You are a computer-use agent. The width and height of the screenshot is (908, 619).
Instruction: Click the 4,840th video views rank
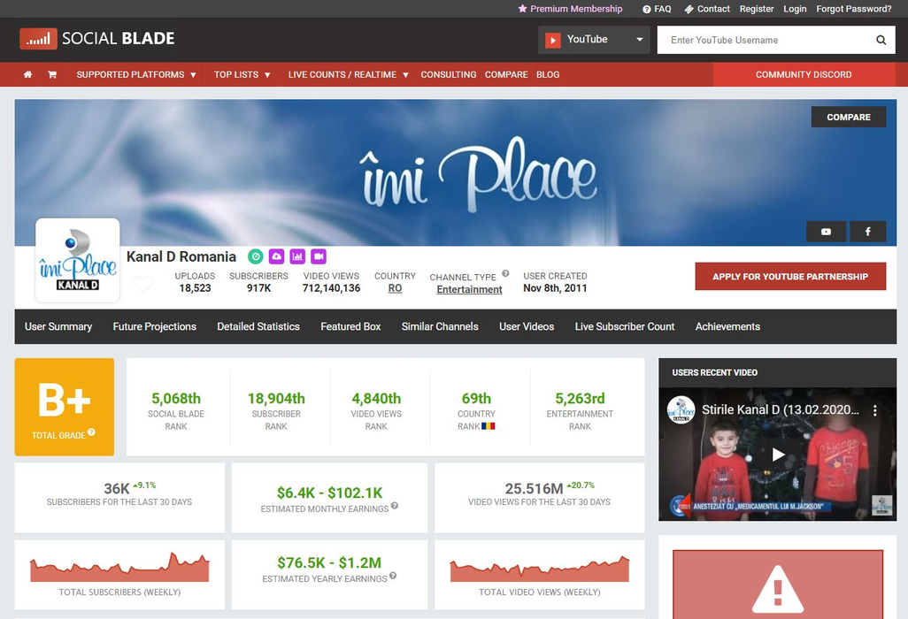click(376, 399)
